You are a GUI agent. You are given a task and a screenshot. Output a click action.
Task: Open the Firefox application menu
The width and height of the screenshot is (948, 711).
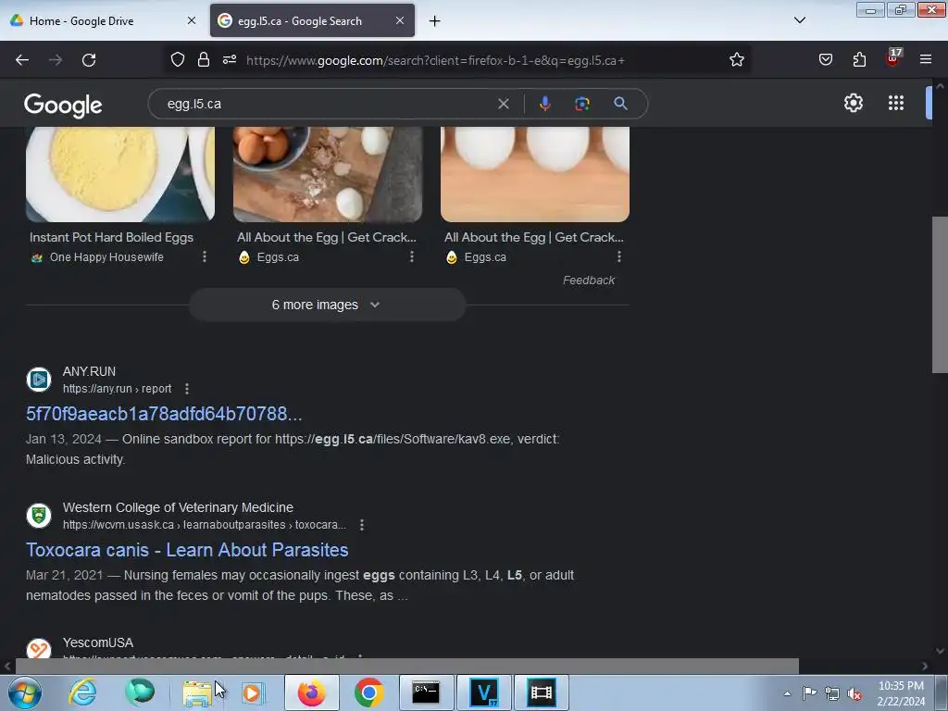[926, 59]
